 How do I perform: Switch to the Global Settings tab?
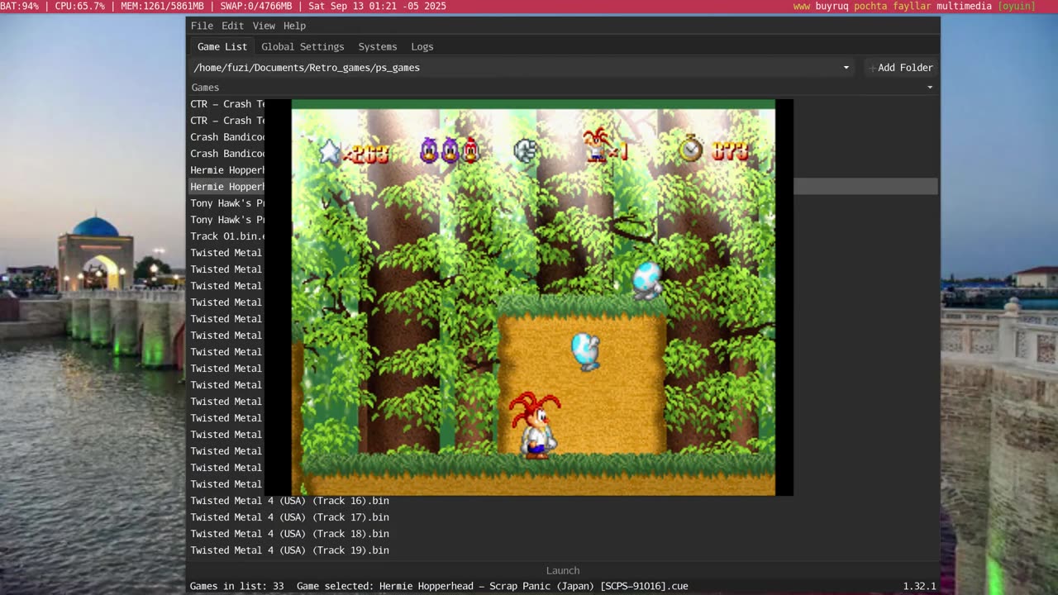pos(303,47)
